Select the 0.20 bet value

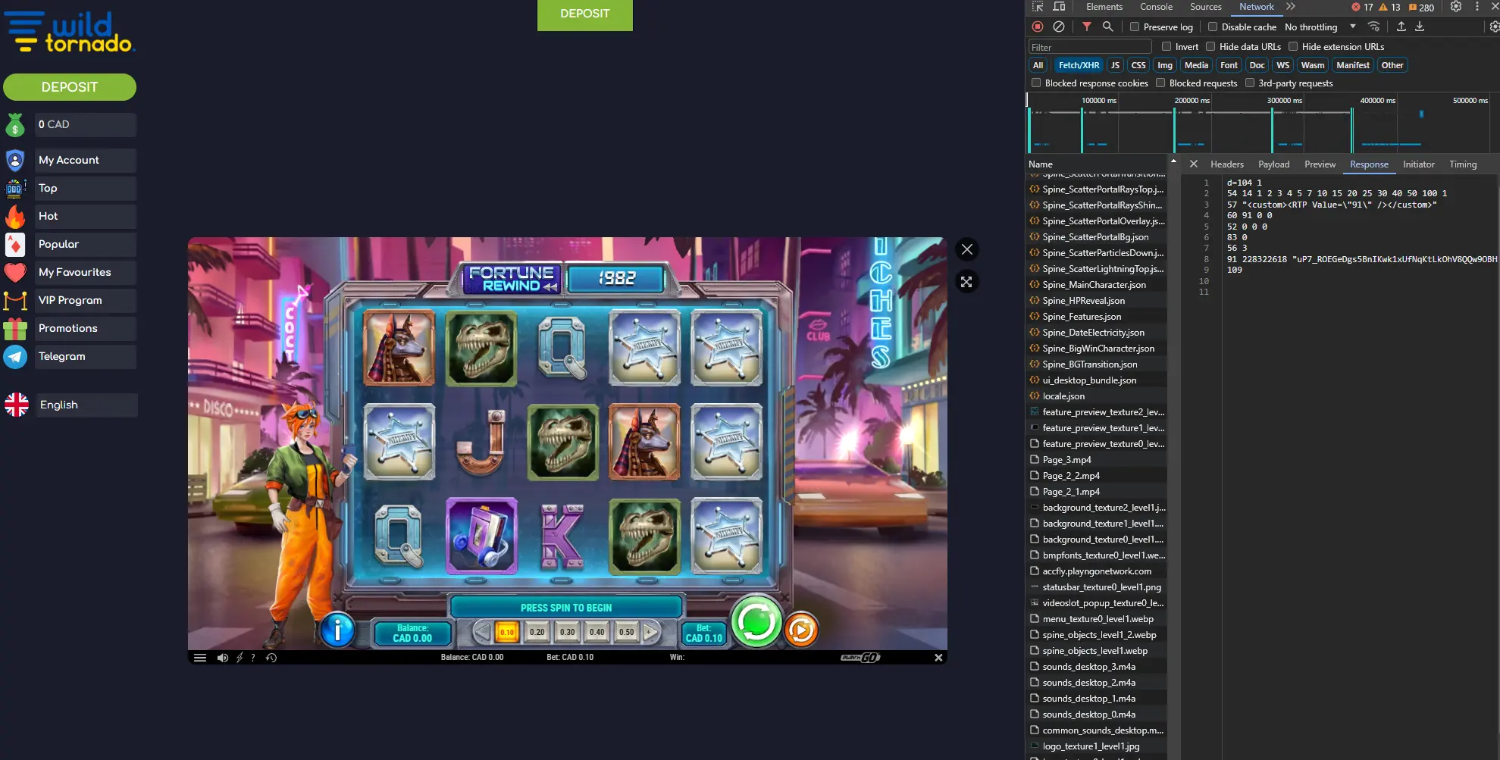[537, 631]
